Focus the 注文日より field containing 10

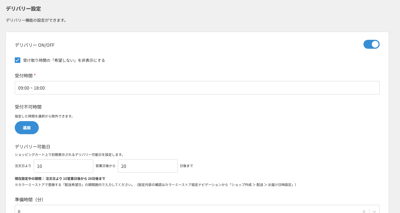pyautogui.click(x=63, y=166)
